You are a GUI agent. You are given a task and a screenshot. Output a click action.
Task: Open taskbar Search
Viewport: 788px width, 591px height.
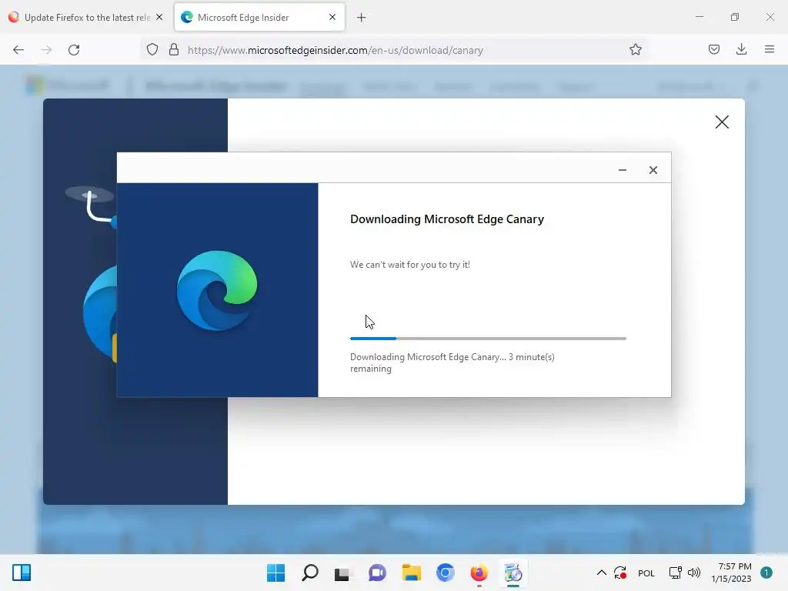pyautogui.click(x=310, y=573)
